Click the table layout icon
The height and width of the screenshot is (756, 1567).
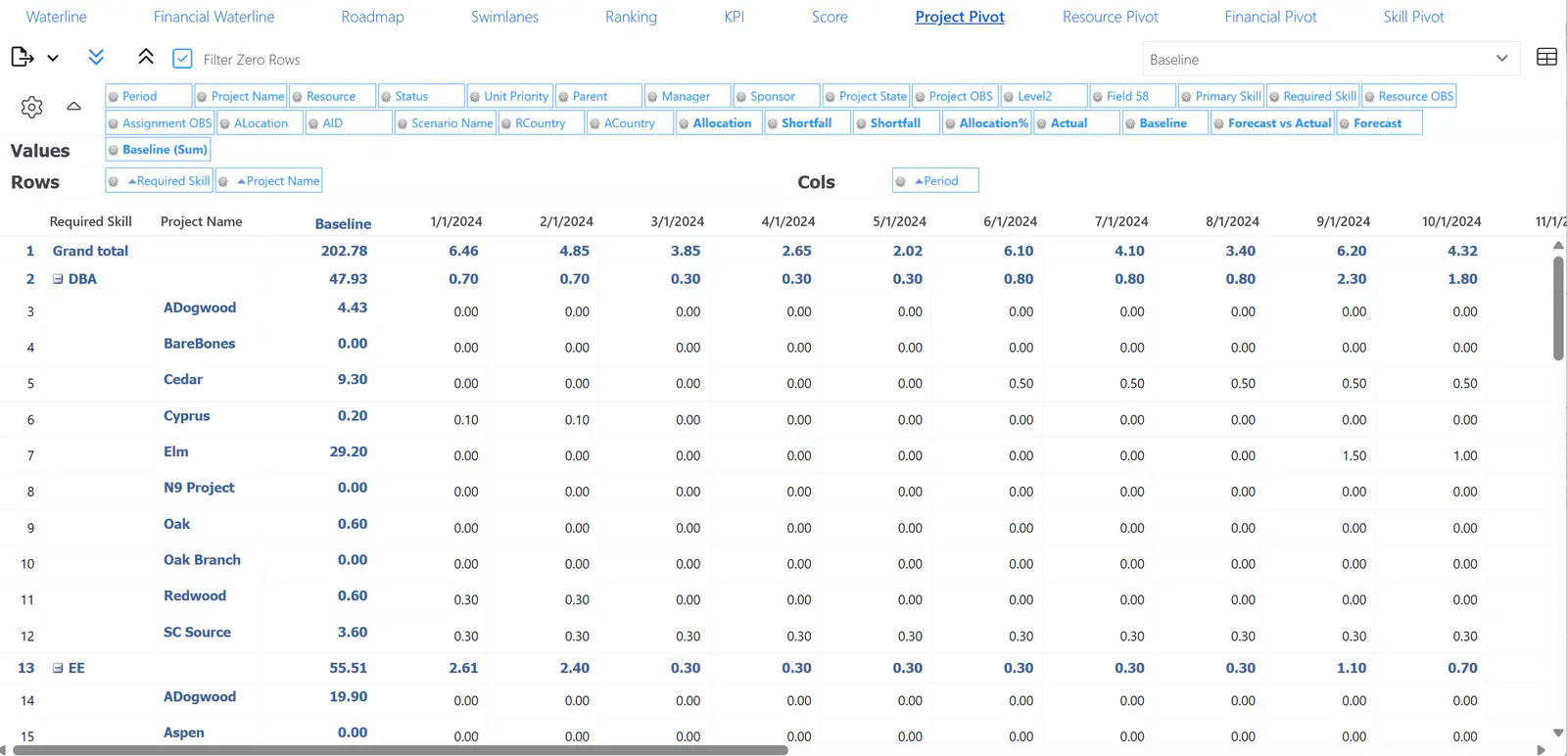point(1547,57)
